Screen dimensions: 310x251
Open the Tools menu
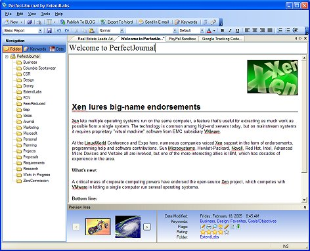(45, 14)
